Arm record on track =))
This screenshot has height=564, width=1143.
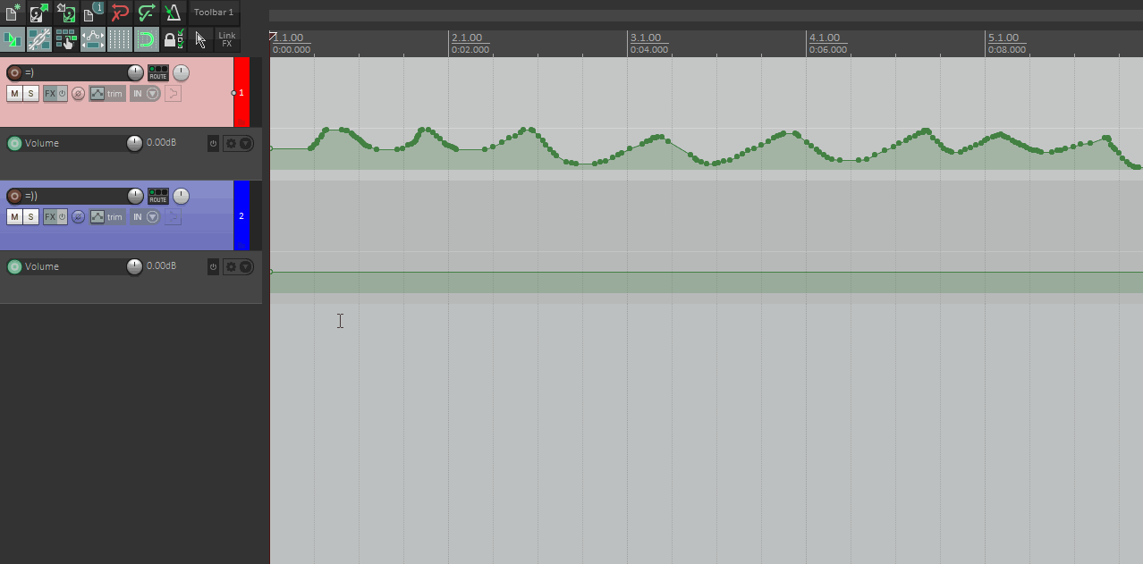point(14,196)
